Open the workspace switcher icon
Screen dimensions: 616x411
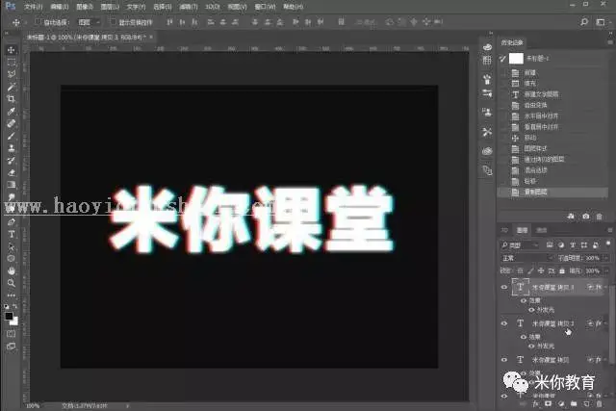601,22
